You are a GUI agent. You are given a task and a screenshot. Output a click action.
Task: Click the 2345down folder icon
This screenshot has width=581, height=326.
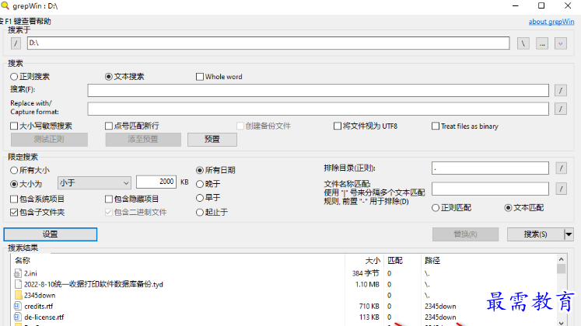18,295
